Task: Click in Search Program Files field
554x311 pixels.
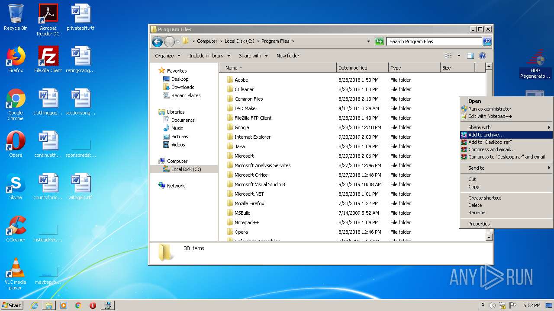Action: click(434, 41)
